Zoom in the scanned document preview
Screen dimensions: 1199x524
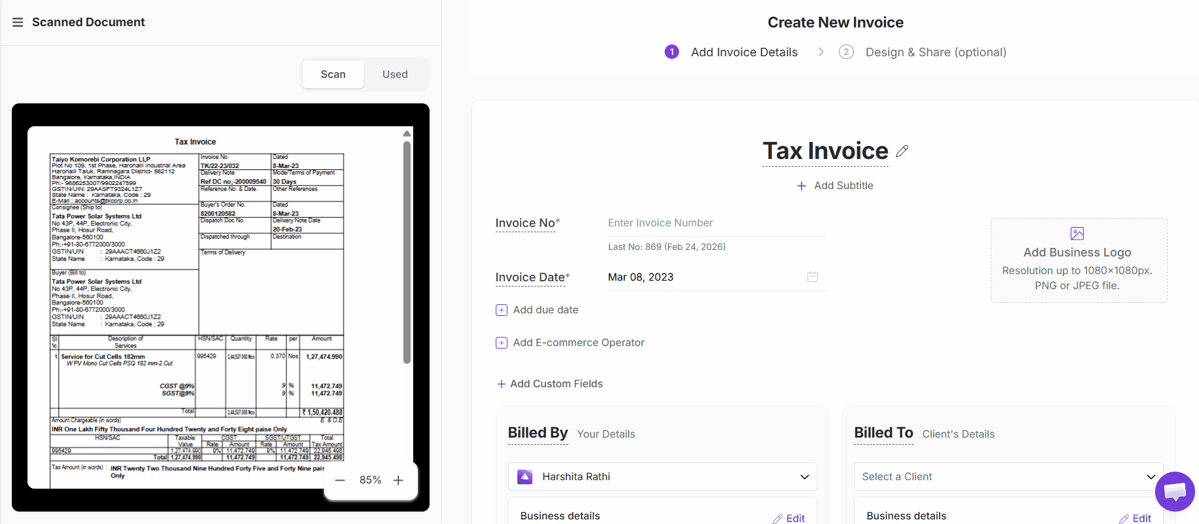click(x=398, y=480)
